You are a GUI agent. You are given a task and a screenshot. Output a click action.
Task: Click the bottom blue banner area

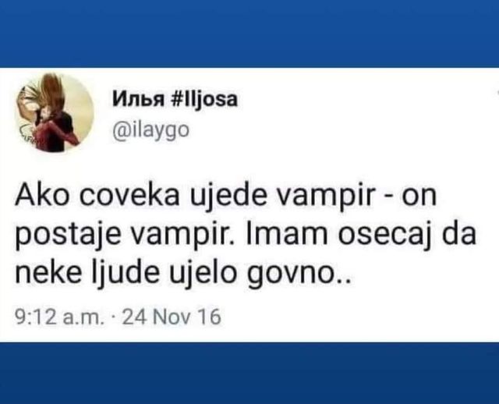[249, 373]
